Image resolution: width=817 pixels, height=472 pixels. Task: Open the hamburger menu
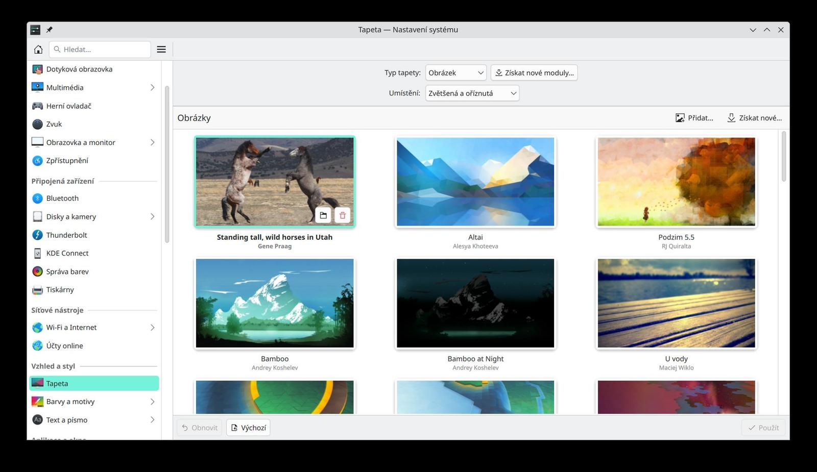click(161, 49)
